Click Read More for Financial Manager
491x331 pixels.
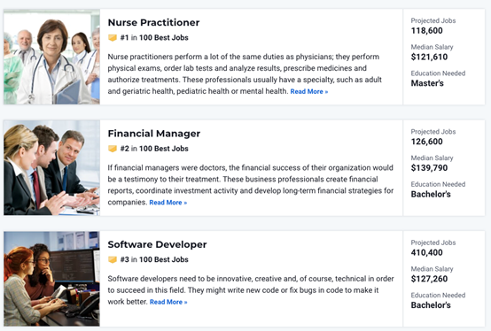pos(168,203)
